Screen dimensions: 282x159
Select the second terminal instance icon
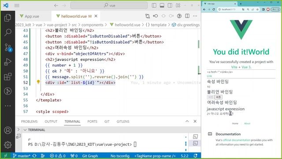[x=195, y=143]
